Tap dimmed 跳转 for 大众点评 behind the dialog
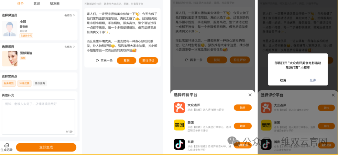The width and height of the screenshot is (338, 155). point(326,108)
